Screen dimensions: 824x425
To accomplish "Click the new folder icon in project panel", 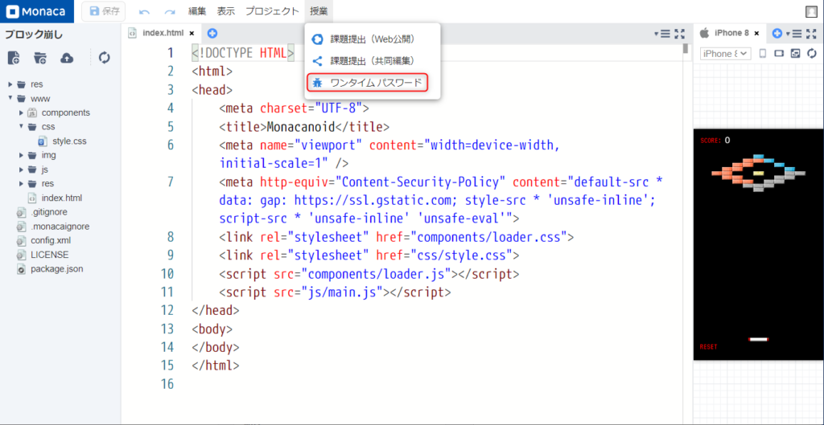I will click(40, 57).
